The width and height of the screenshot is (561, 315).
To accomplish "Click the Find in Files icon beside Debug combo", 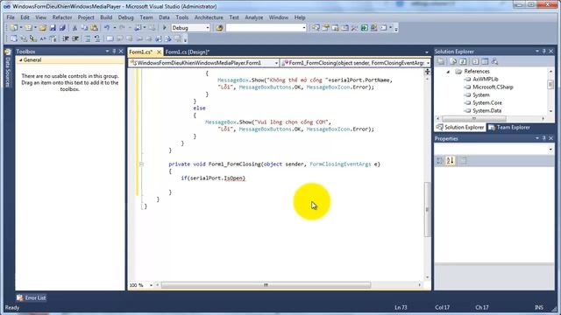I will coord(219,27).
